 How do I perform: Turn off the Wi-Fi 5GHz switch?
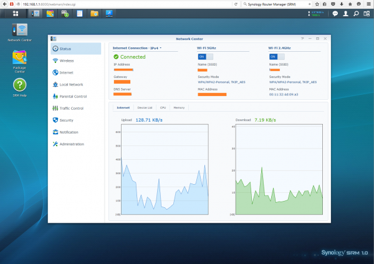[205, 57]
